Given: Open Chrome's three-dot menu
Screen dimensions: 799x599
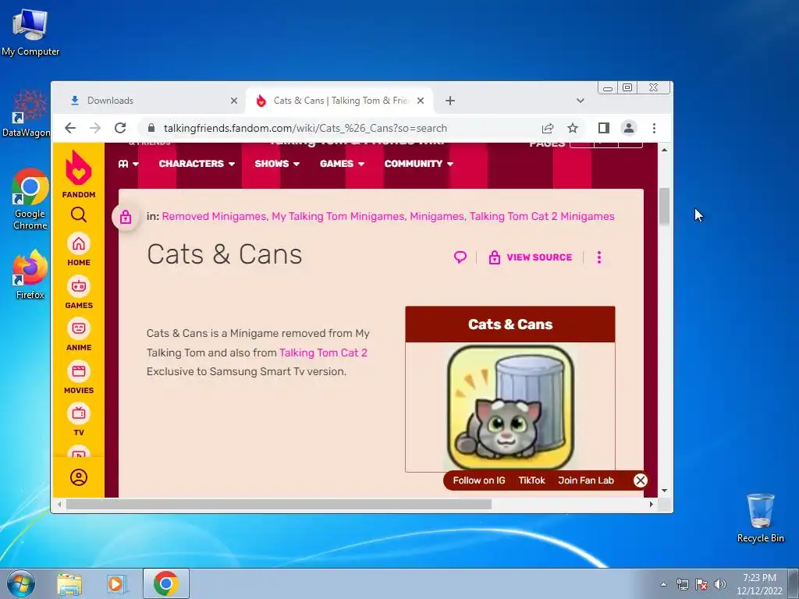Looking at the screenshot, I should pyautogui.click(x=655, y=128).
